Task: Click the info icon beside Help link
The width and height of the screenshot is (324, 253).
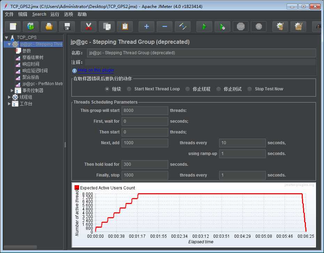Action: (x=75, y=71)
